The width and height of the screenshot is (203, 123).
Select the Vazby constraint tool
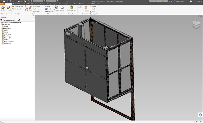pos(30,8)
